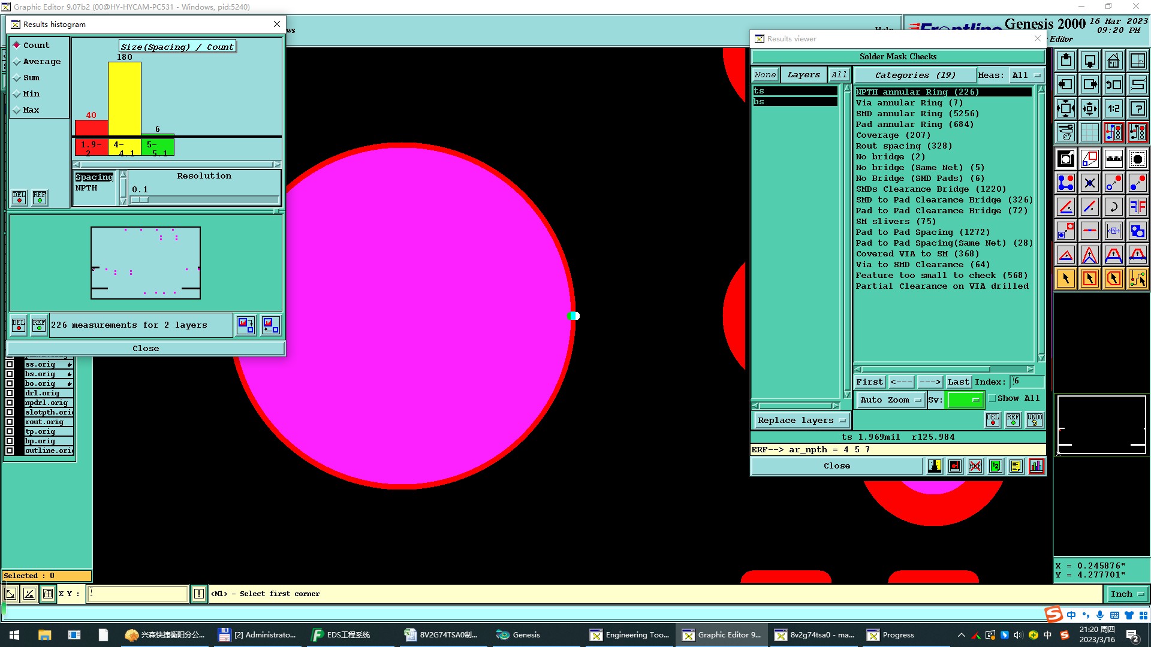The width and height of the screenshot is (1151, 647).
Task: Click the rotate feature tool icon
Action: point(1113,207)
